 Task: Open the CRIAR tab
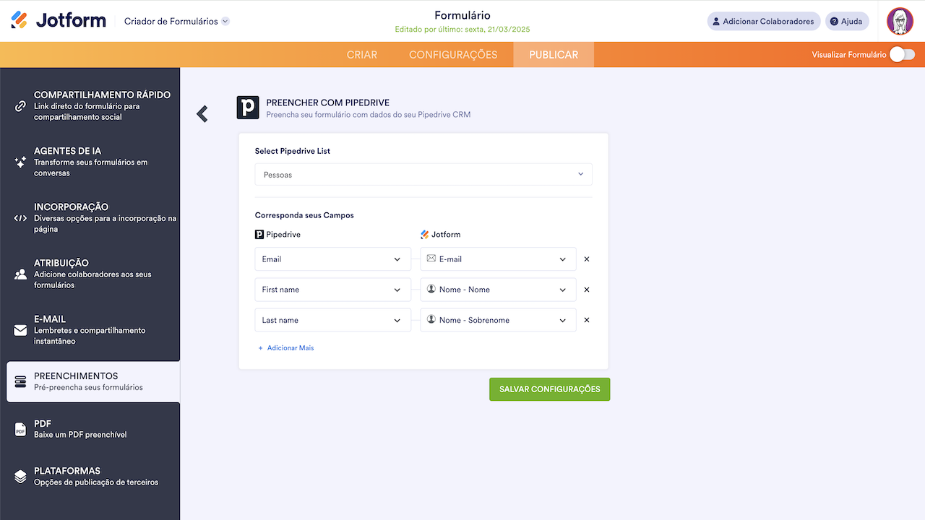[361, 54]
